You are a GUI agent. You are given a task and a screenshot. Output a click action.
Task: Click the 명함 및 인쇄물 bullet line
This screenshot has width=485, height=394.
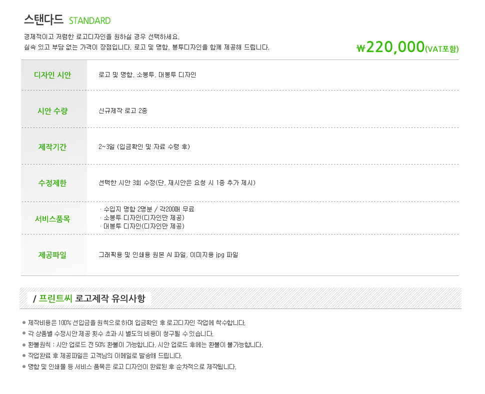point(129,367)
